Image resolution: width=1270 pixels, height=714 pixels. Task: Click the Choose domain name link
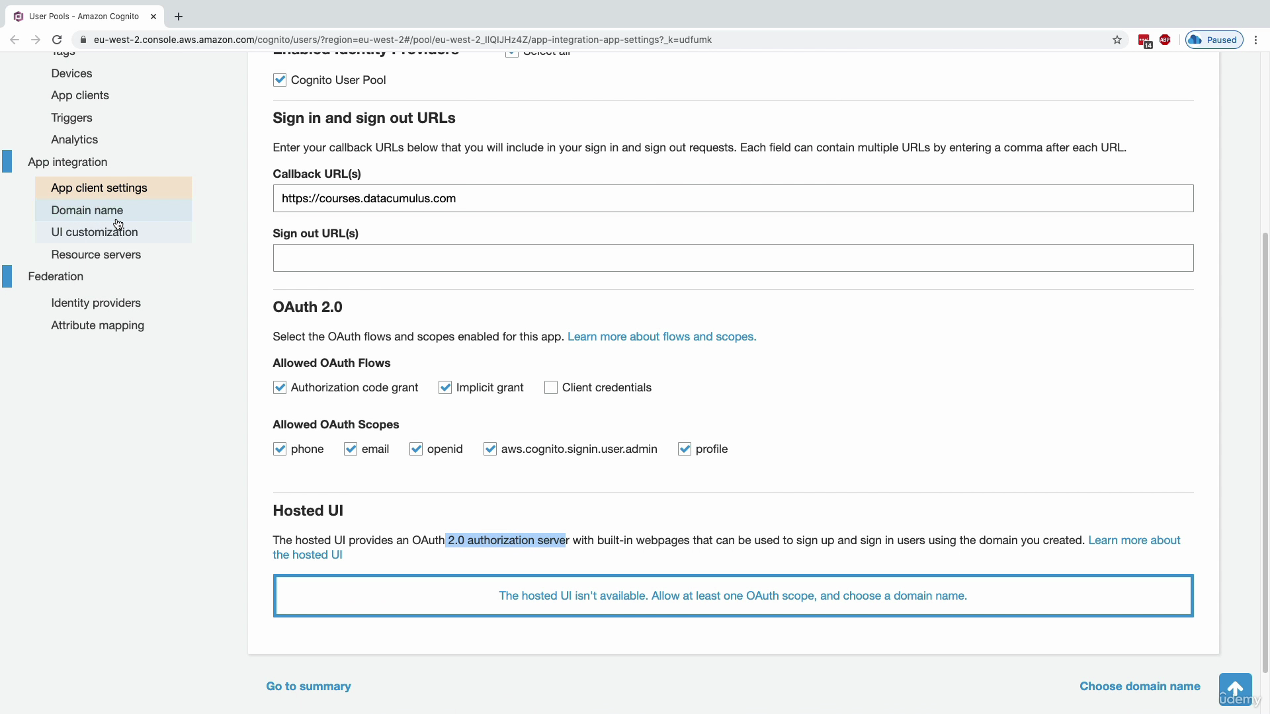[1140, 686]
